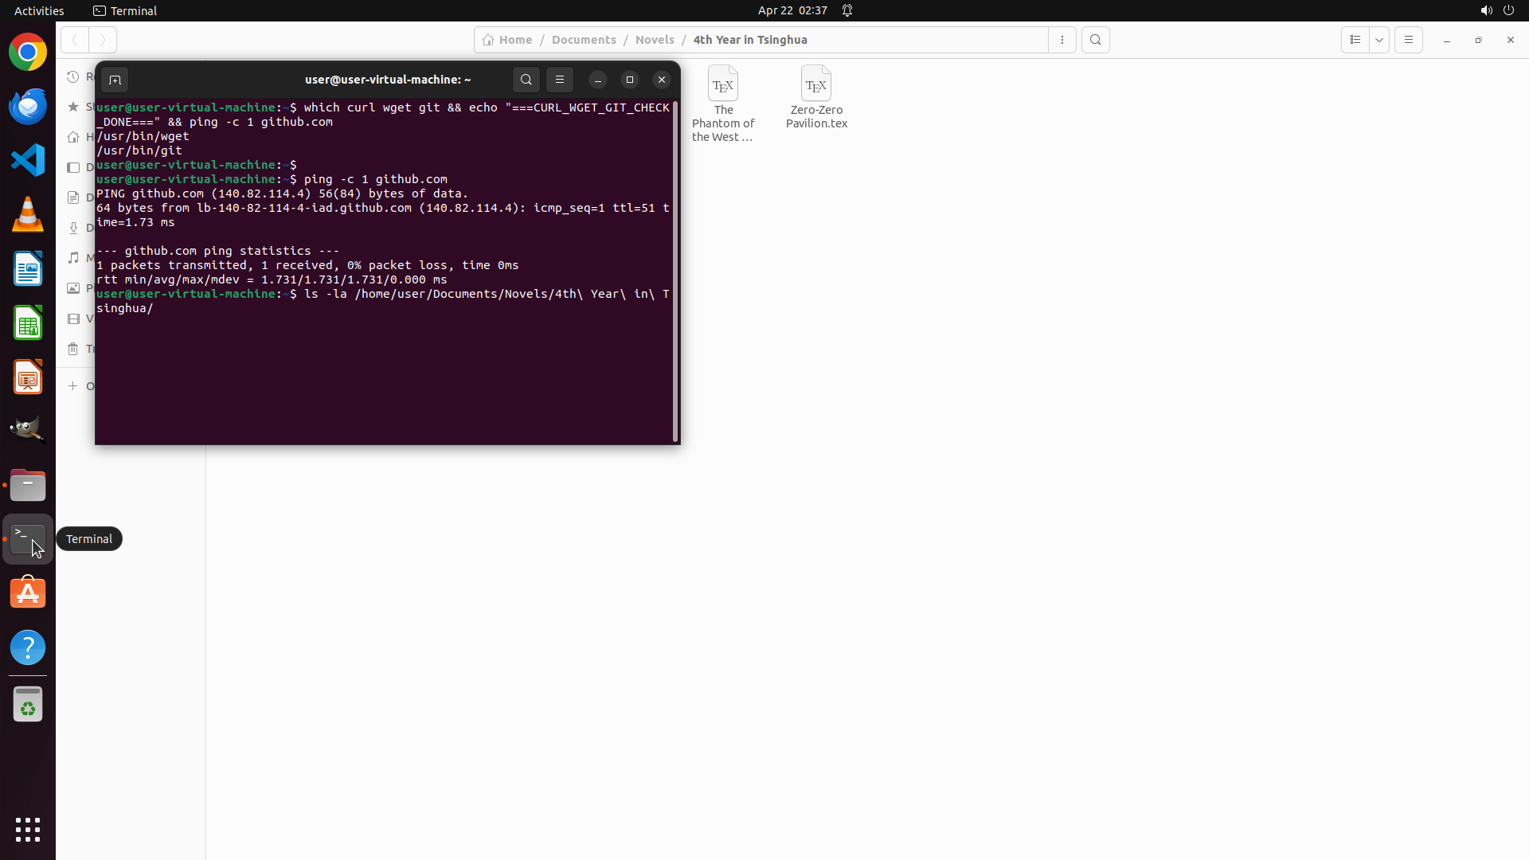This screenshot has height=860, width=1529.
Task: Open Visual Studio Code from the dock
Action: [28, 161]
